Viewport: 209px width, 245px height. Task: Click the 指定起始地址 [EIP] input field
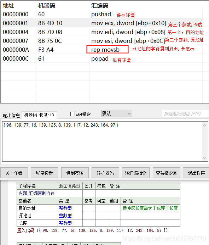185,113
